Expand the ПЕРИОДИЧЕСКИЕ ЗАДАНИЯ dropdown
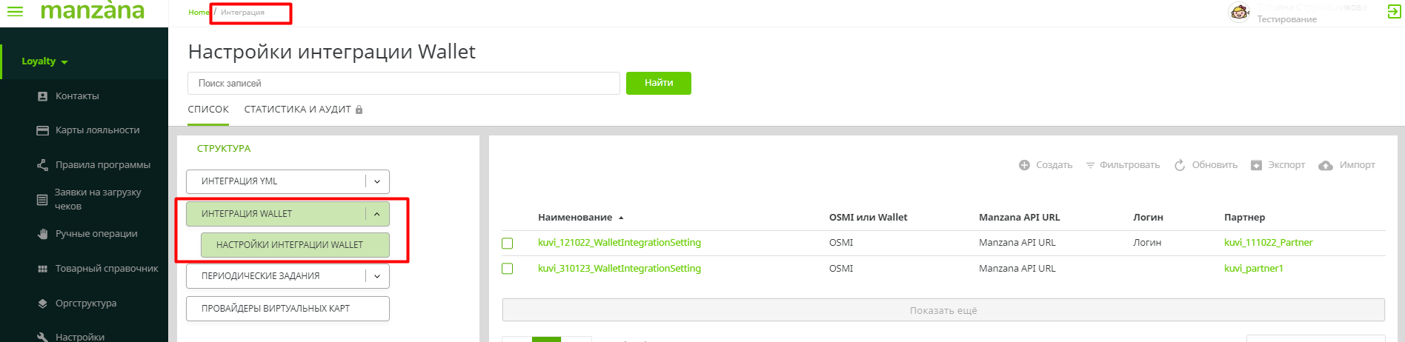Image resolution: width=1405 pixels, height=342 pixels. 377,276
